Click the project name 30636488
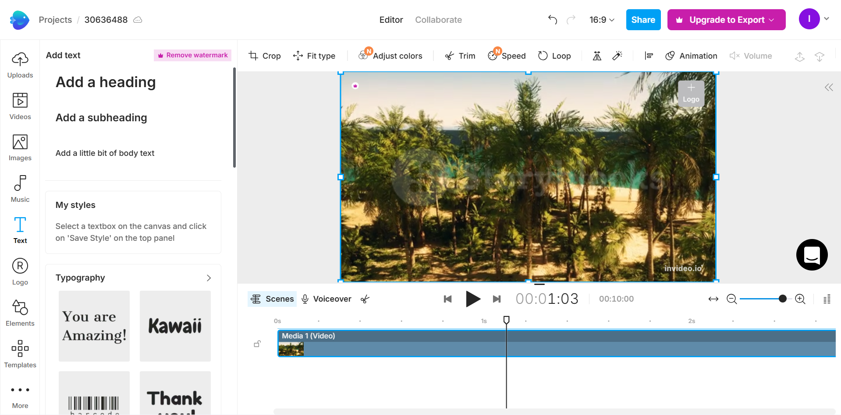841x415 pixels. [106, 20]
